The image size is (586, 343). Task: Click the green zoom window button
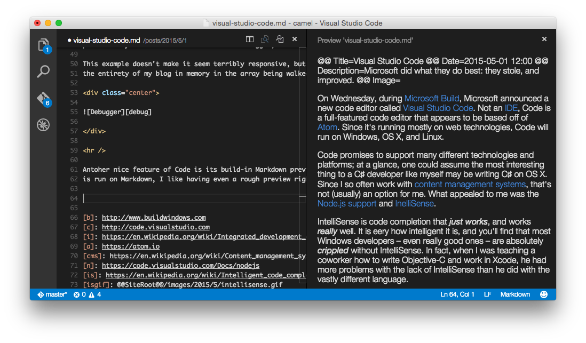[x=59, y=23]
